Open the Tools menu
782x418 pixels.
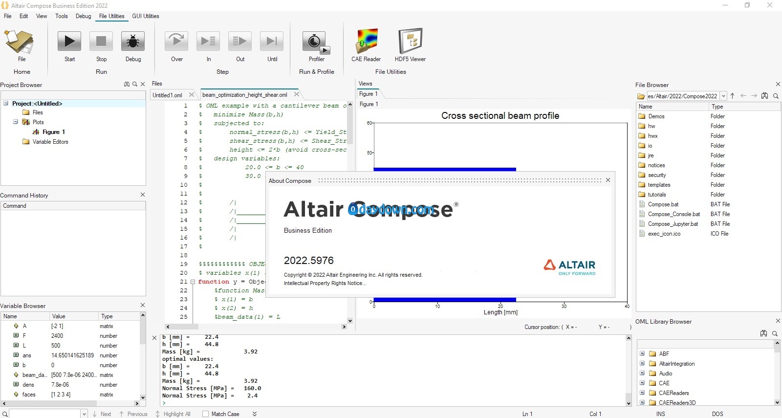coord(62,16)
